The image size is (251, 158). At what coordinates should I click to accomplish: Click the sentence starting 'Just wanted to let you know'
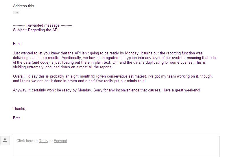tap(76, 53)
